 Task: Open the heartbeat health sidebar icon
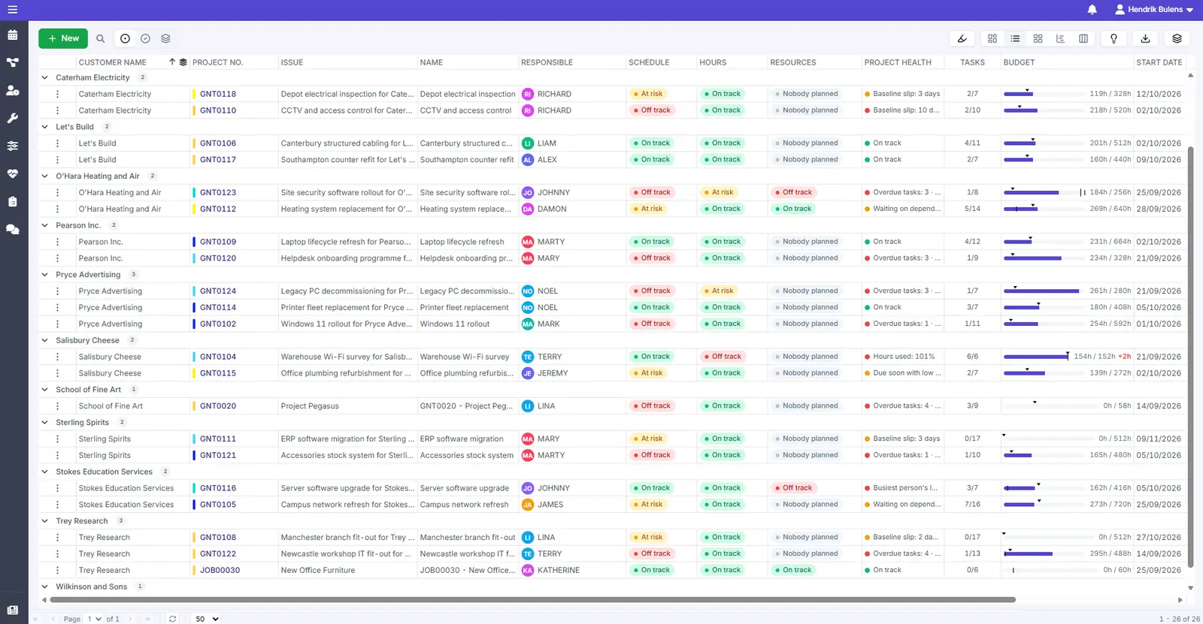point(13,173)
